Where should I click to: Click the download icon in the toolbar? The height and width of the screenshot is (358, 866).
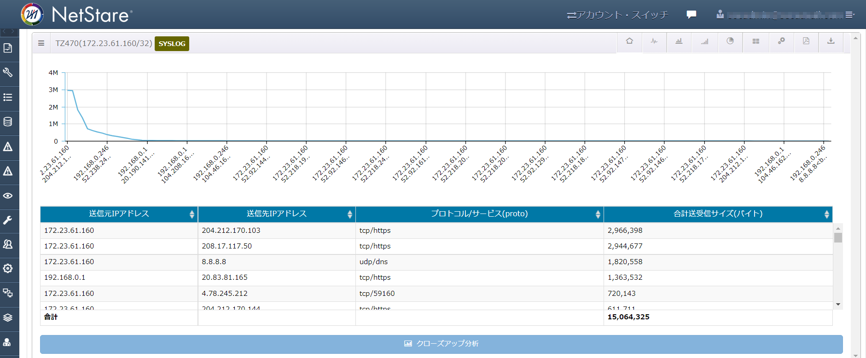click(x=831, y=41)
